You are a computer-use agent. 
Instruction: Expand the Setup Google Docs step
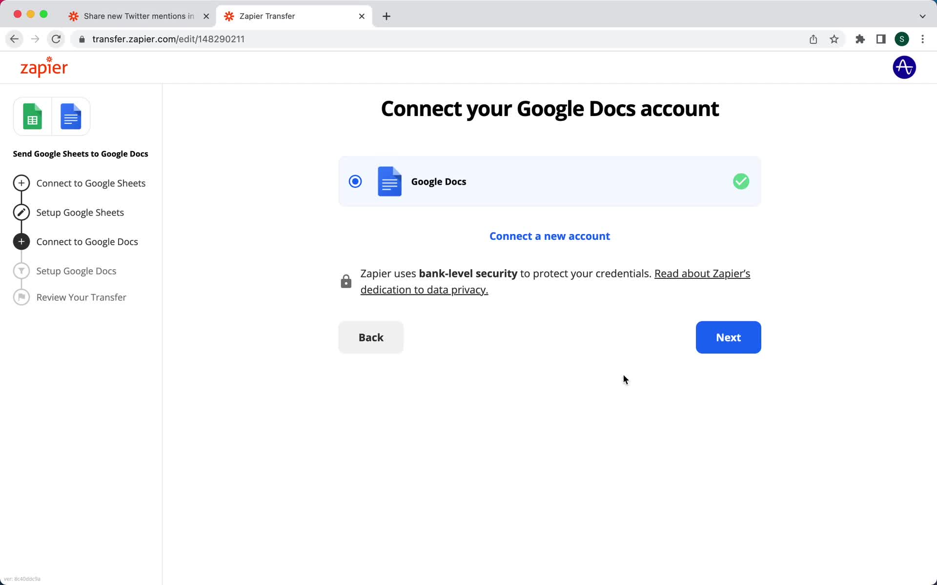tap(76, 270)
